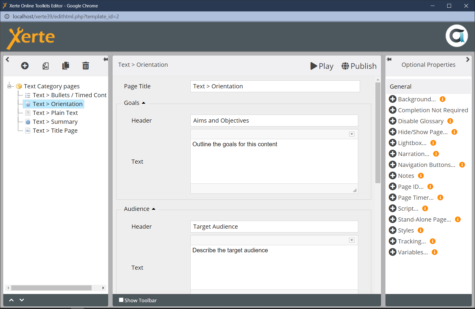Screen dimensions: 475x309
Task: Click the Publish button
Action: click(x=359, y=66)
